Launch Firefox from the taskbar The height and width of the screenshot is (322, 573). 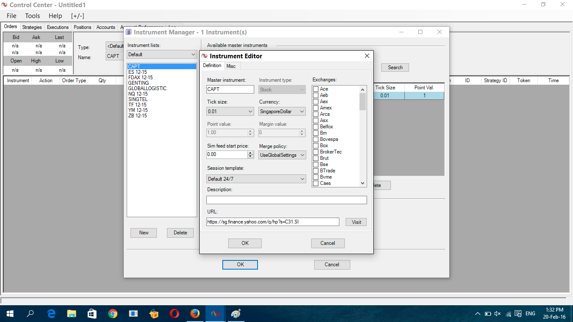click(195, 314)
